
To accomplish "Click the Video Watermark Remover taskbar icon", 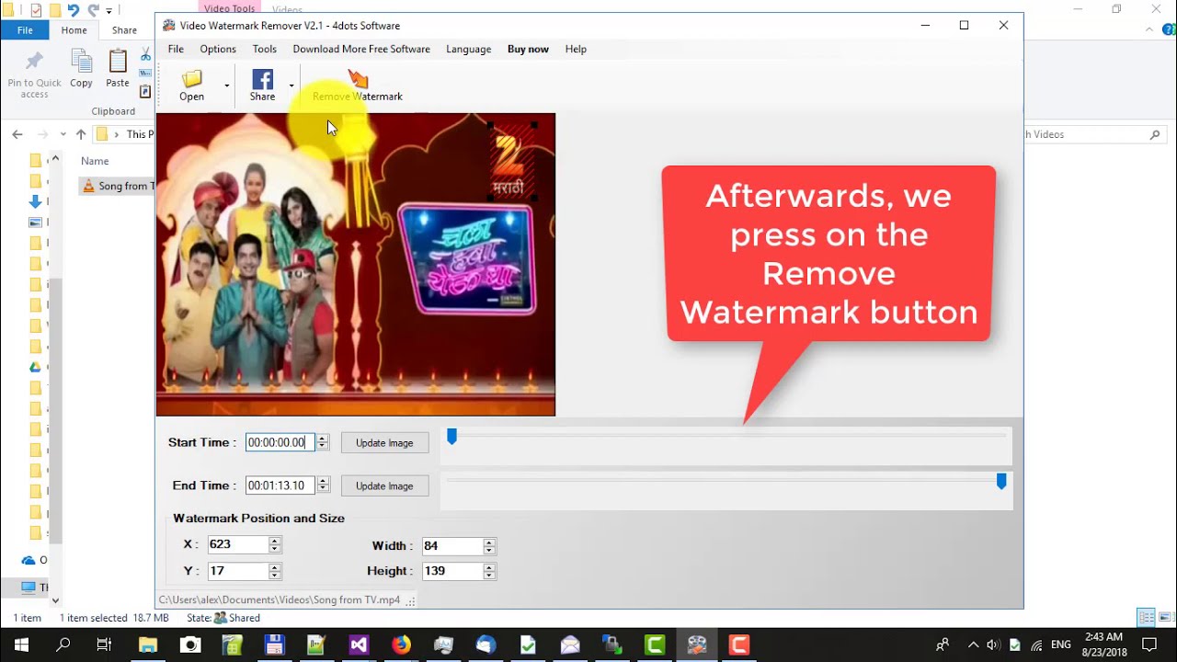I will [697, 645].
